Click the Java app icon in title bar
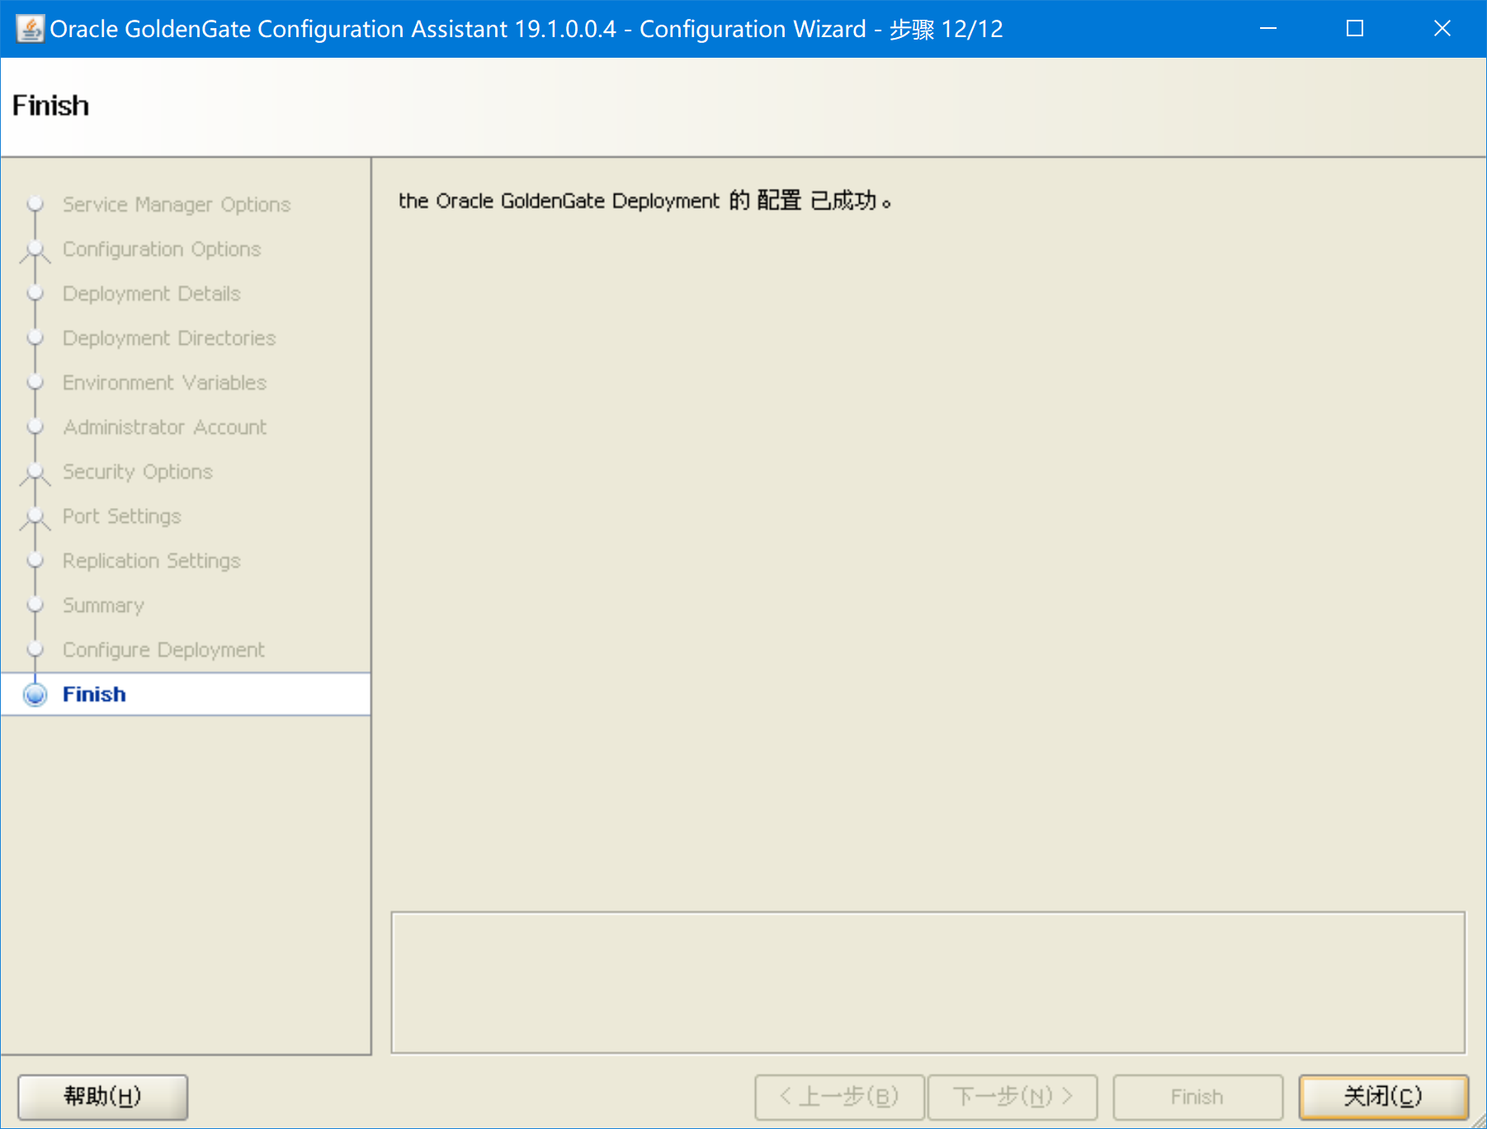Viewport: 1487px width, 1129px height. coord(30,29)
